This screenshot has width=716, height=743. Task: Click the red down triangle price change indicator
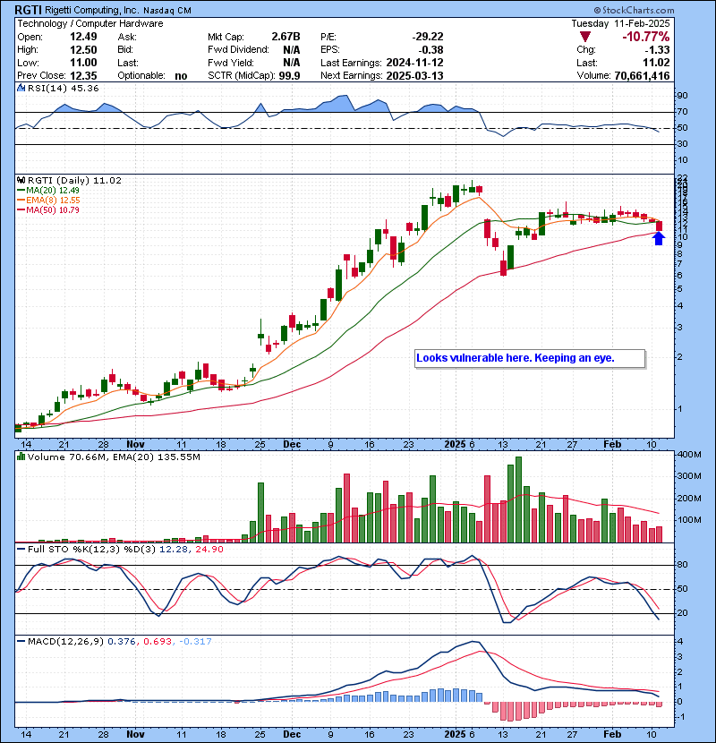click(x=584, y=37)
